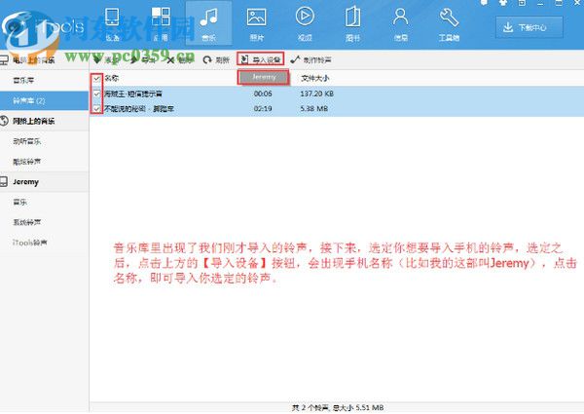Open the Toolbox (工具箱) tab
This screenshot has height=414, width=584.
[x=449, y=24]
